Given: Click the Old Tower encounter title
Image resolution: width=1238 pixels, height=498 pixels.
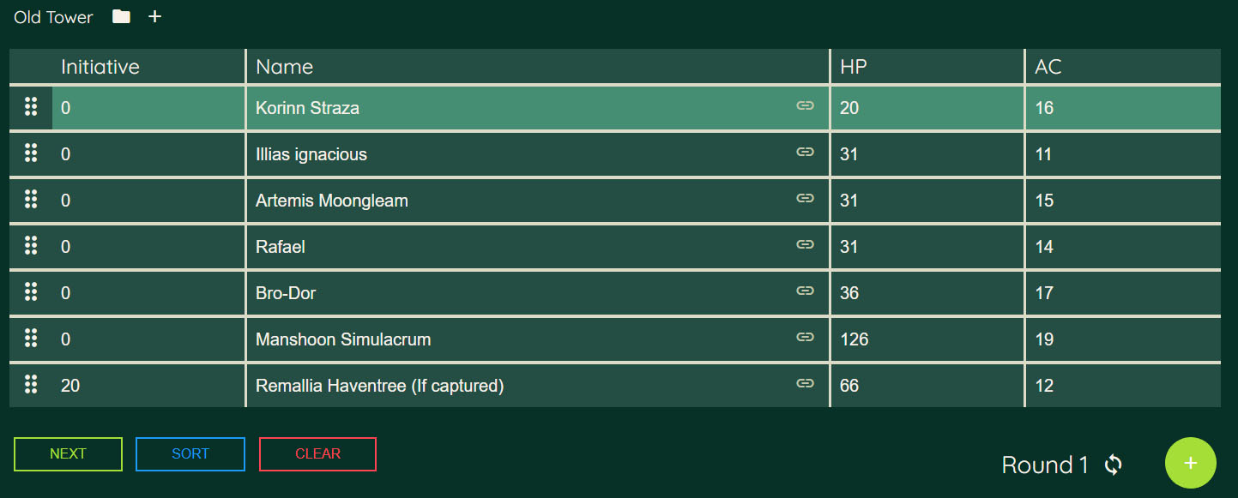Looking at the screenshot, I should click(53, 17).
